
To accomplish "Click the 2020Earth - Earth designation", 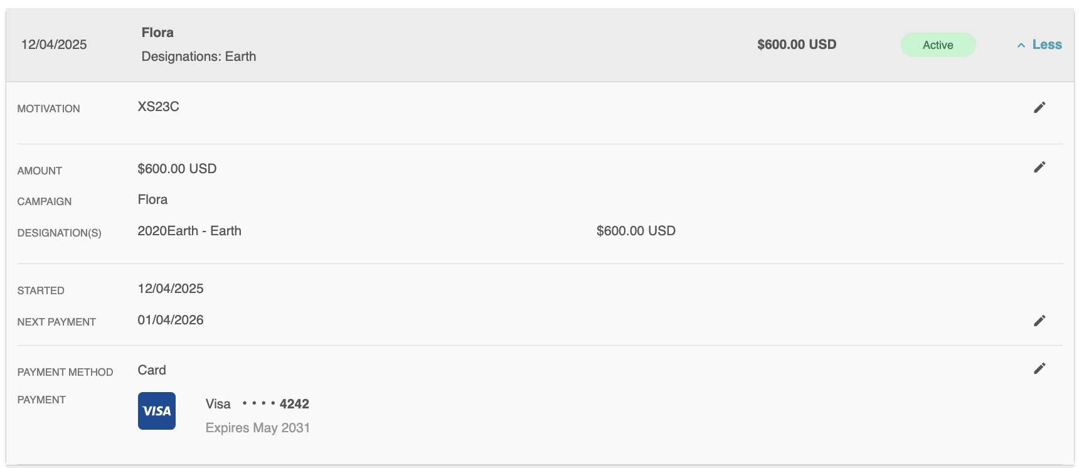I will point(189,231).
